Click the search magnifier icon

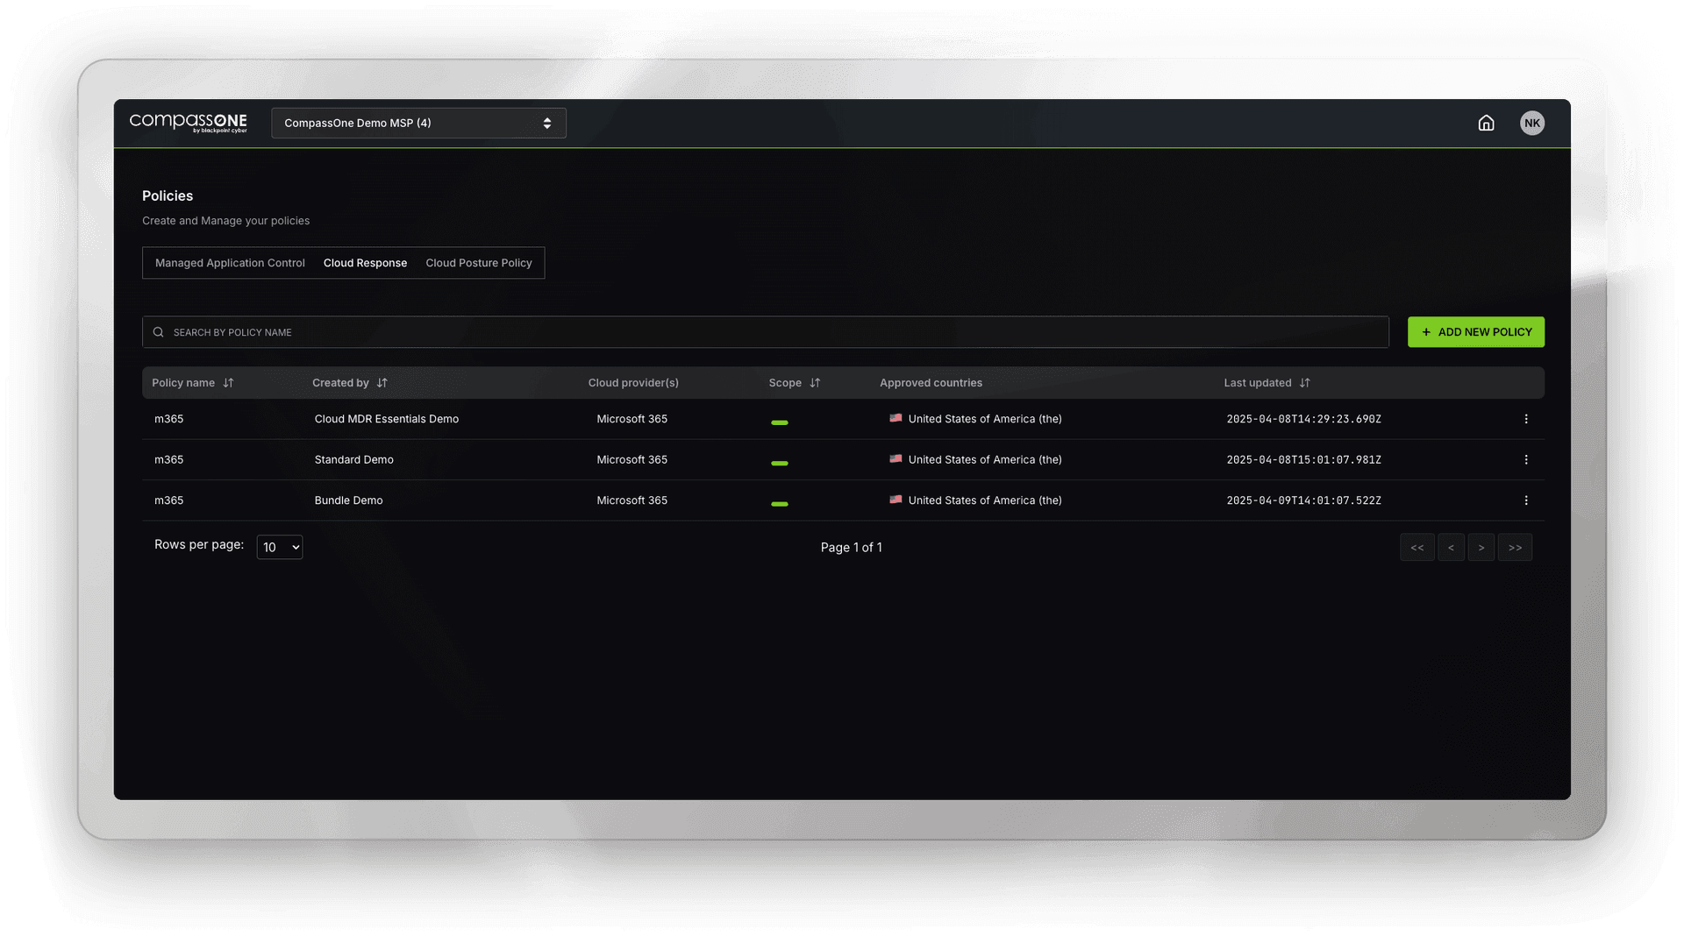coord(159,332)
